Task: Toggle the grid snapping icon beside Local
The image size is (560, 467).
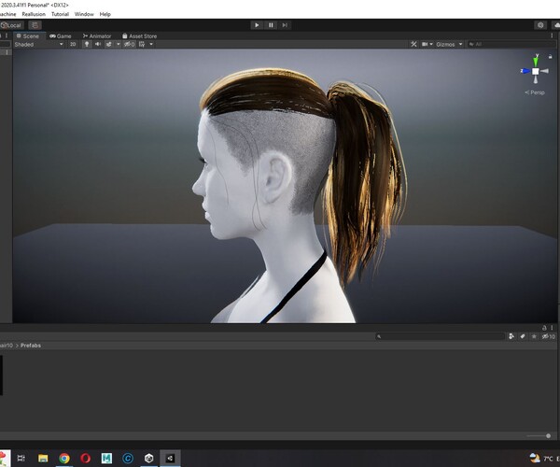Action: coord(35,25)
